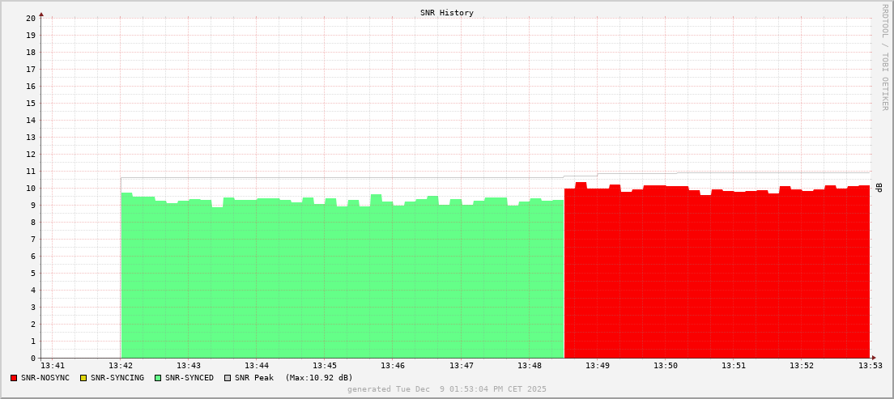Click the 13:42 time axis label

click(x=121, y=366)
